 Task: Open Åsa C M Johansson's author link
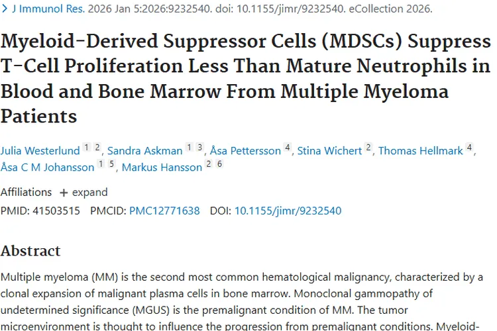pyautogui.click(x=47, y=167)
